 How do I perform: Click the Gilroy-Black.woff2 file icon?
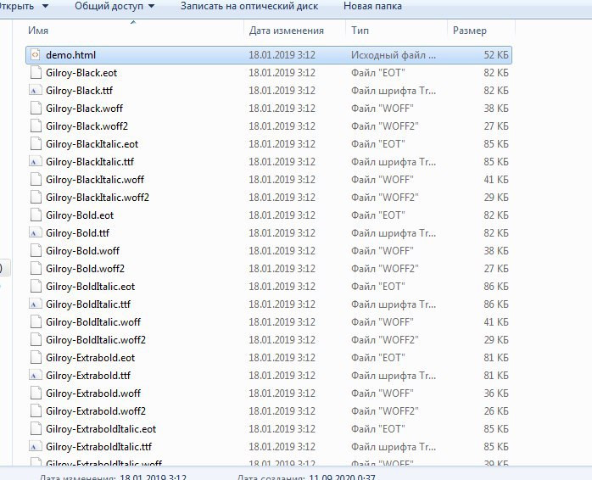[36, 126]
